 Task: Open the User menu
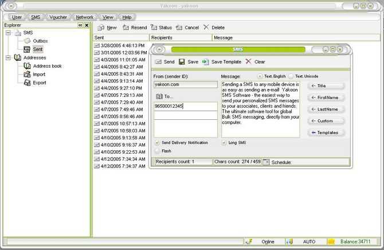pyautogui.click(x=17, y=17)
